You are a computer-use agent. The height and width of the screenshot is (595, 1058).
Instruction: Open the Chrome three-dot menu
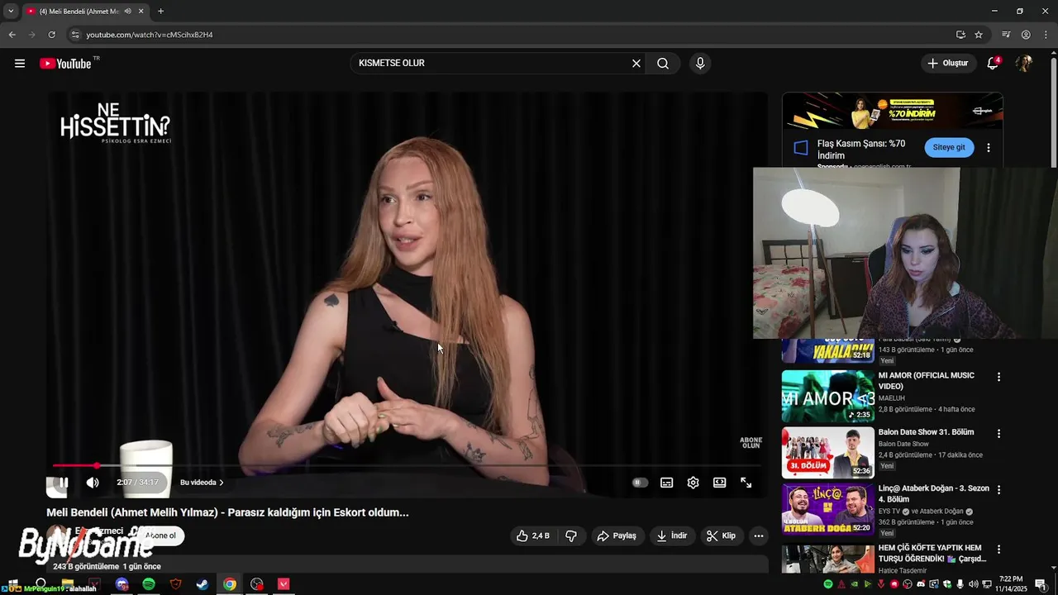(1045, 35)
